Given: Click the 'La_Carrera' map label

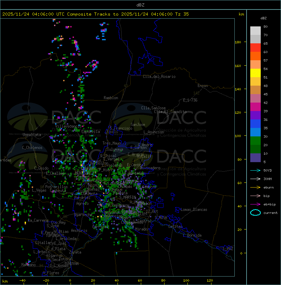Looking at the screenshot, I should [38, 220].
